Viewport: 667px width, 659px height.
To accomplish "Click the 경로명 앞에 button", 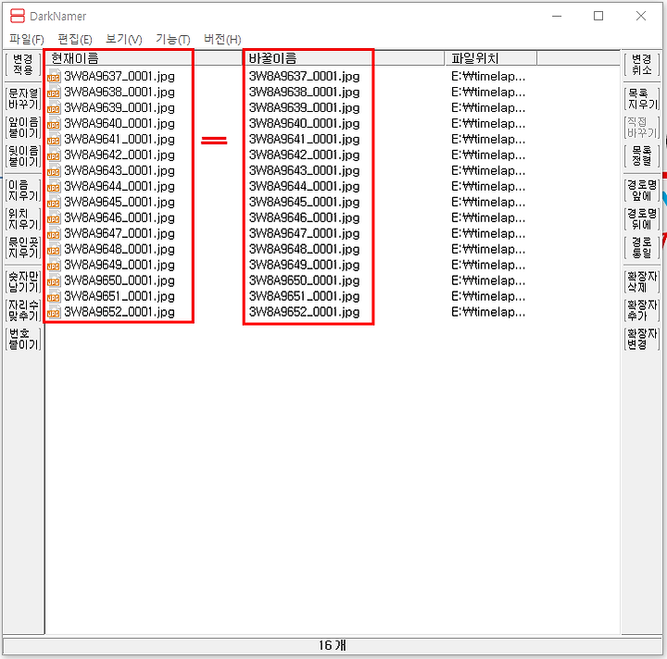I will (641, 190).
